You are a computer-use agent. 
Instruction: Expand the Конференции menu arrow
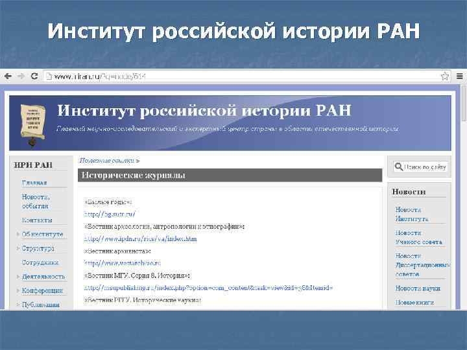tap(18, 290)
